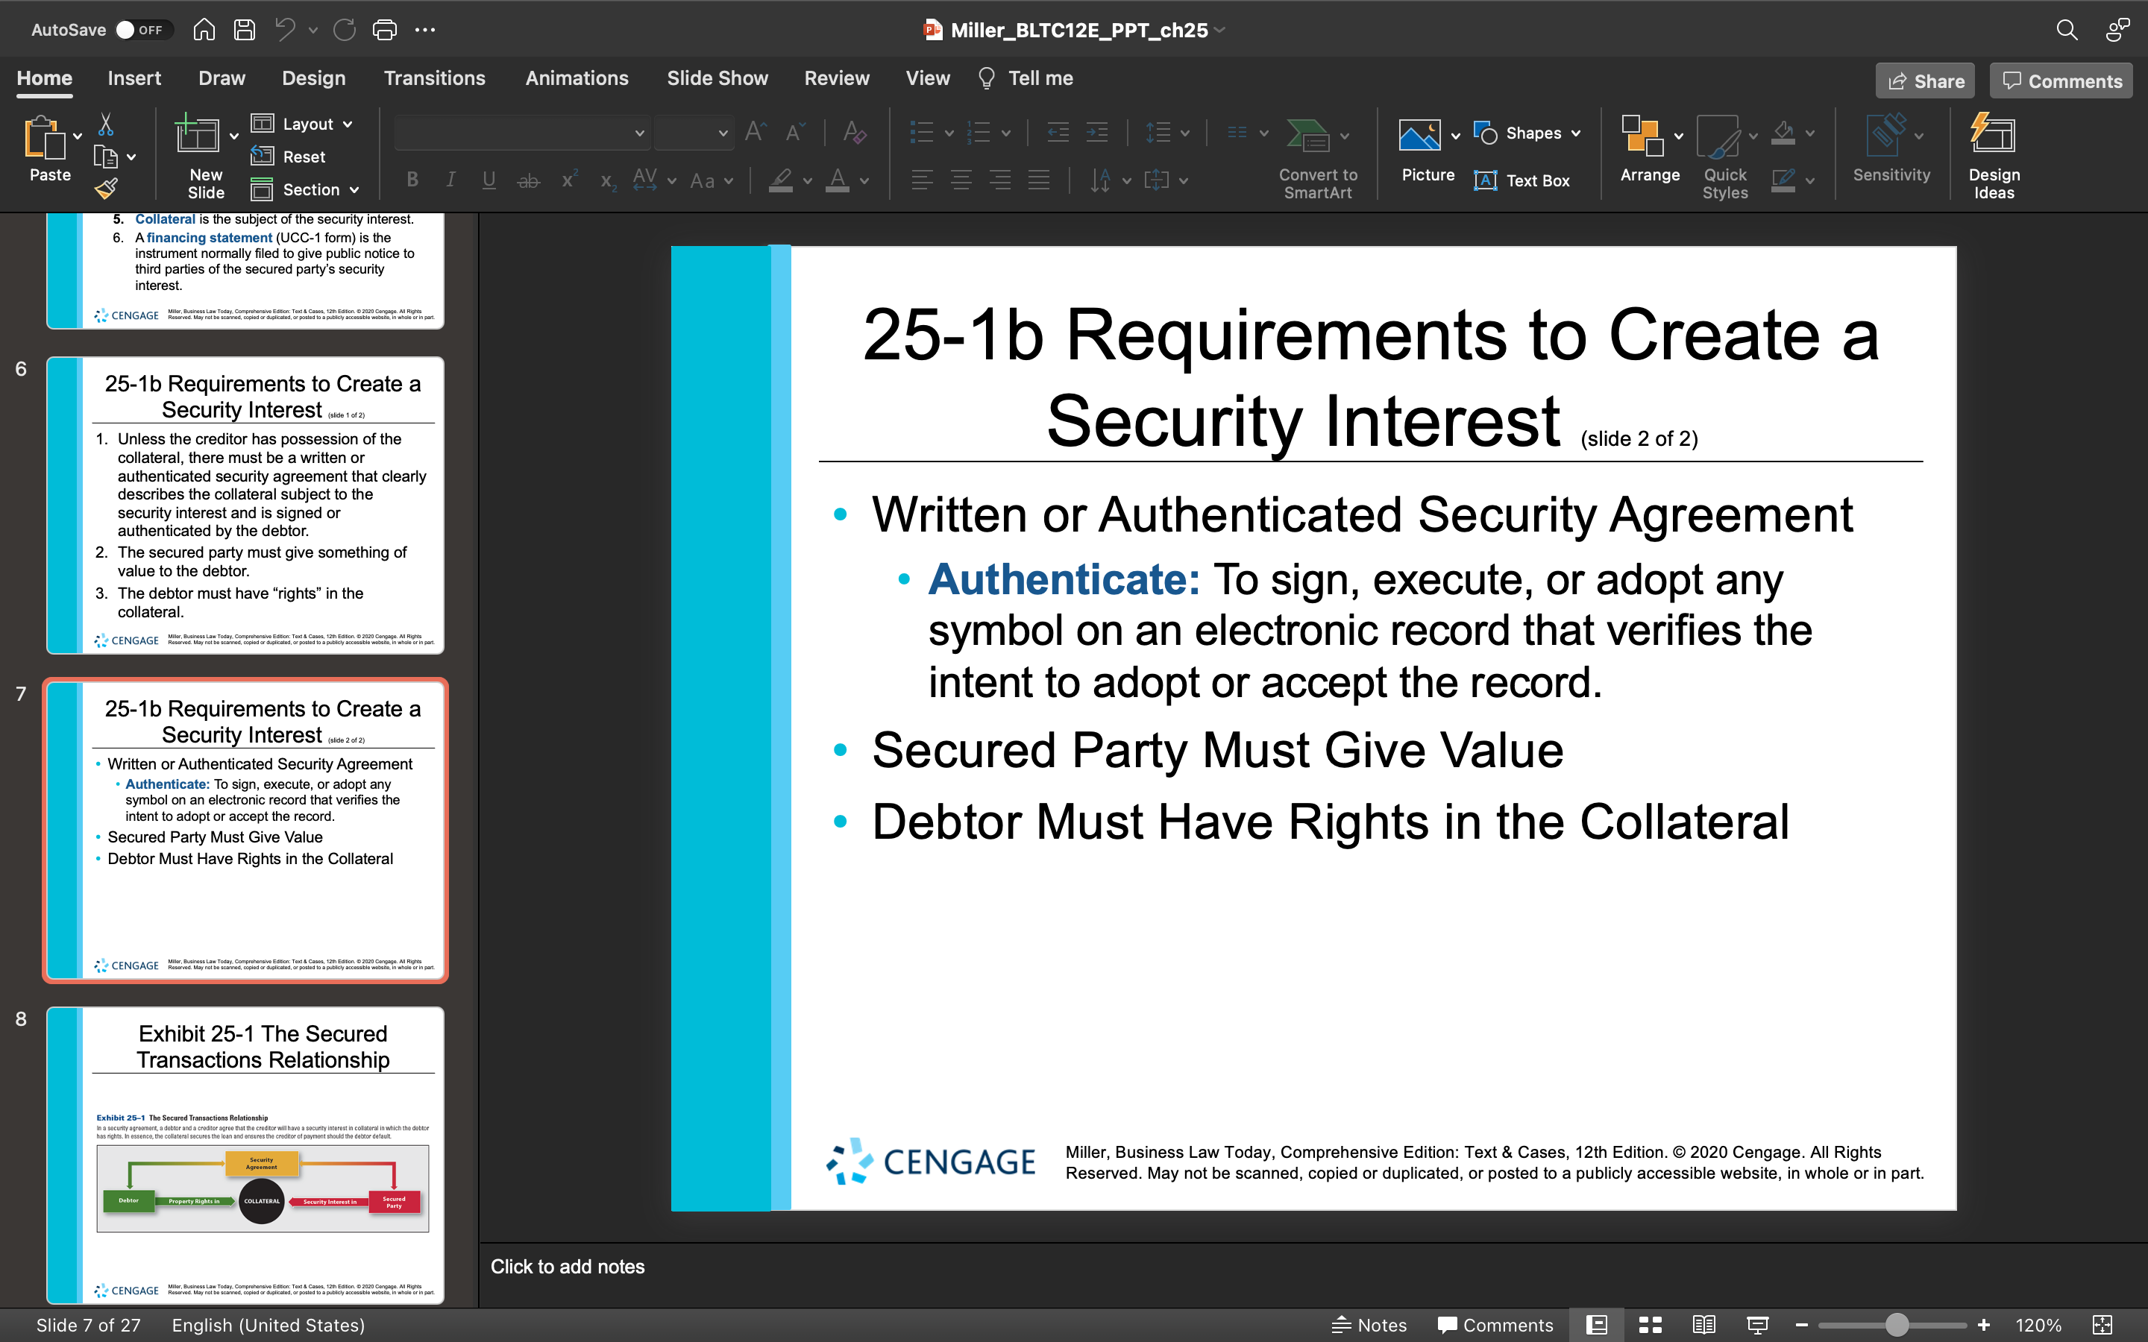Decrease list indent level
Screen dimensions: 2148x1342
click(1058, 132)
